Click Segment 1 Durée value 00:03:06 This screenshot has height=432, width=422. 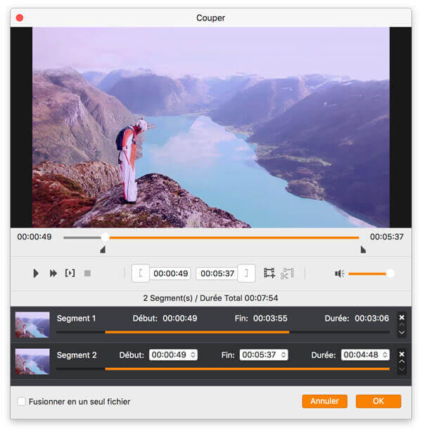pos(371,319)
